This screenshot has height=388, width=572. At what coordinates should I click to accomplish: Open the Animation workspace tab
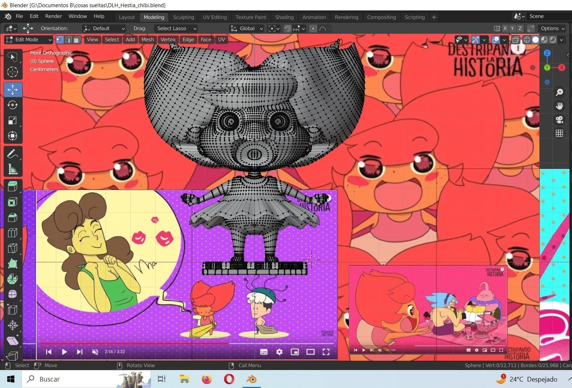[x=314, y=17]
